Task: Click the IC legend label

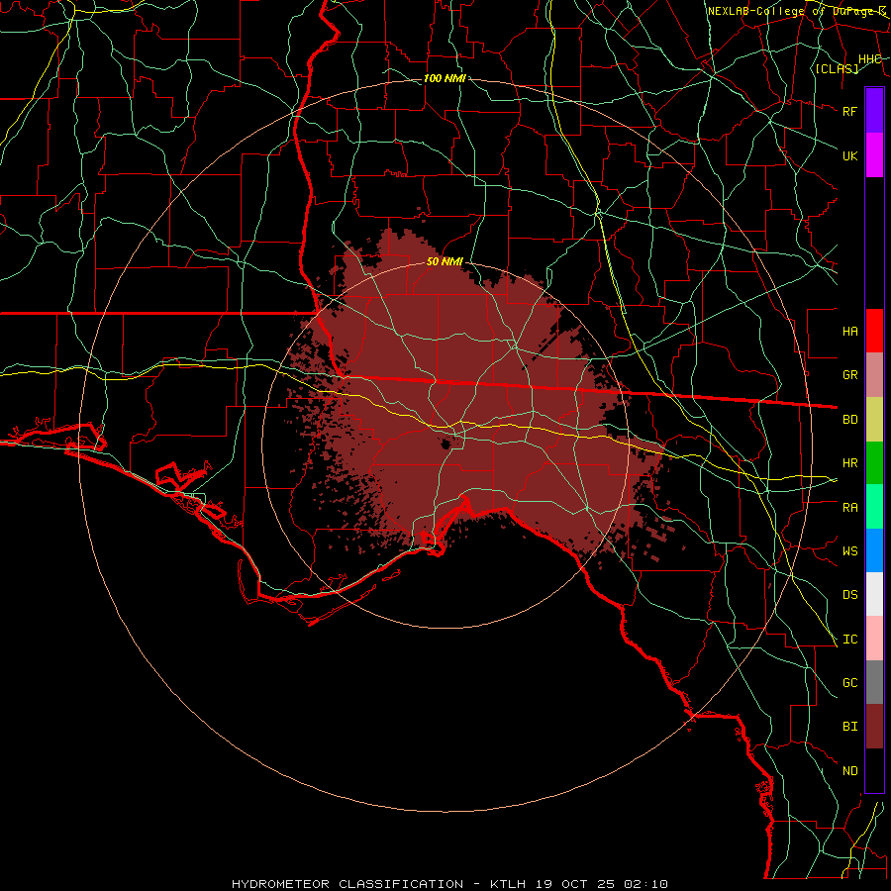Action: (x=849, y=639)
